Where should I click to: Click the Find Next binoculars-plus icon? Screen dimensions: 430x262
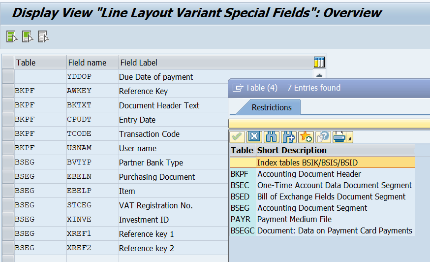pyautogui.click(x=288, y=136)
